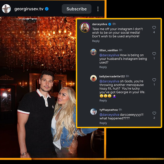View tyffsayswhoa's profile avatar
This screenshot has width=164, height=164.
pos(94,112)
